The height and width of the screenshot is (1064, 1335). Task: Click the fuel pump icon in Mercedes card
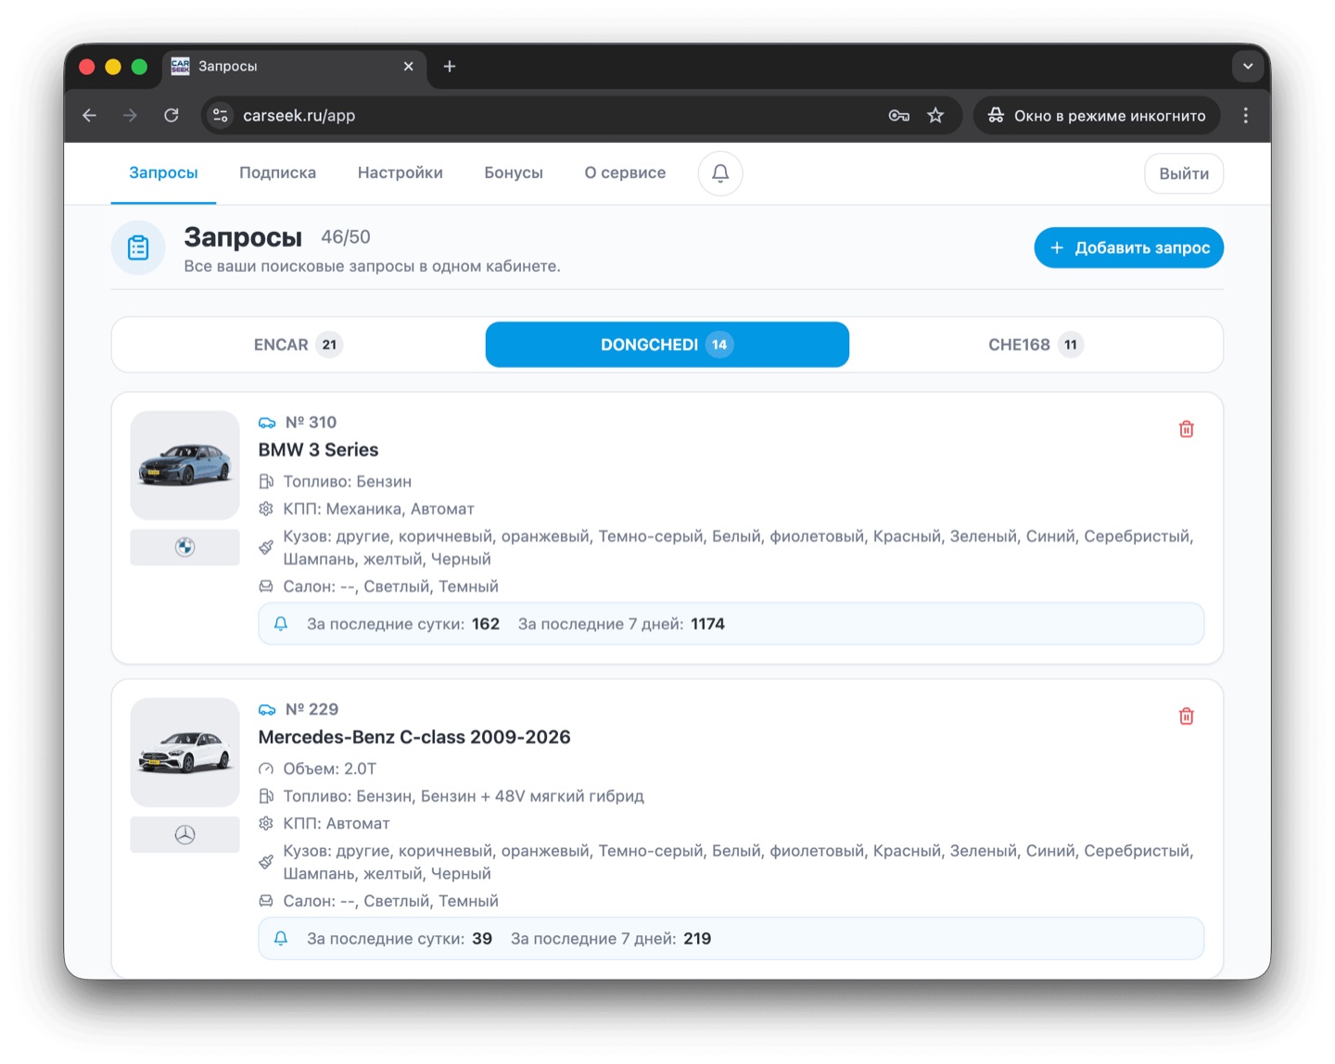266,796
